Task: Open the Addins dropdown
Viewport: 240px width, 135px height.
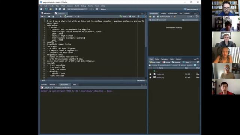Action: [104, 9]
